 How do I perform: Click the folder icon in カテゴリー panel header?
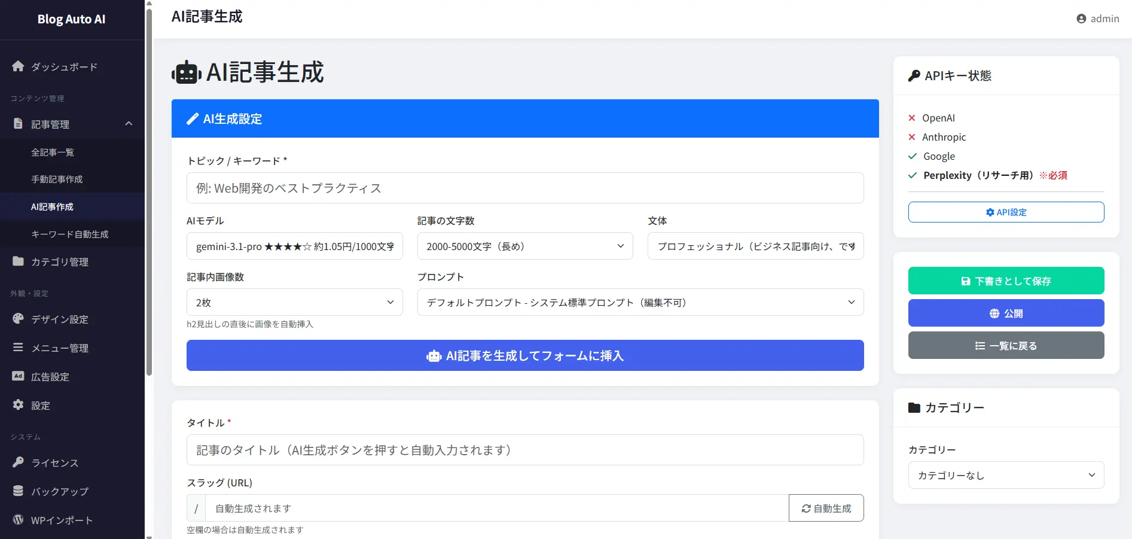click(914, 408)
